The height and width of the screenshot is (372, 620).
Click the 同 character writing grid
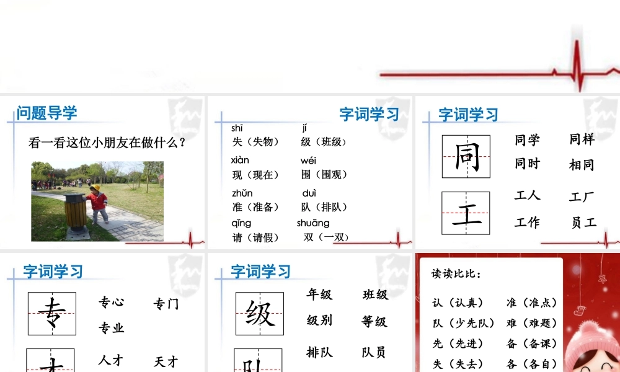pyautogui.click(x=466, y=156)
